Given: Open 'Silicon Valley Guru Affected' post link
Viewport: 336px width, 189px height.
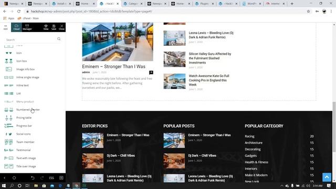Looking at the screenshot, I should click(x=210, y=58).
